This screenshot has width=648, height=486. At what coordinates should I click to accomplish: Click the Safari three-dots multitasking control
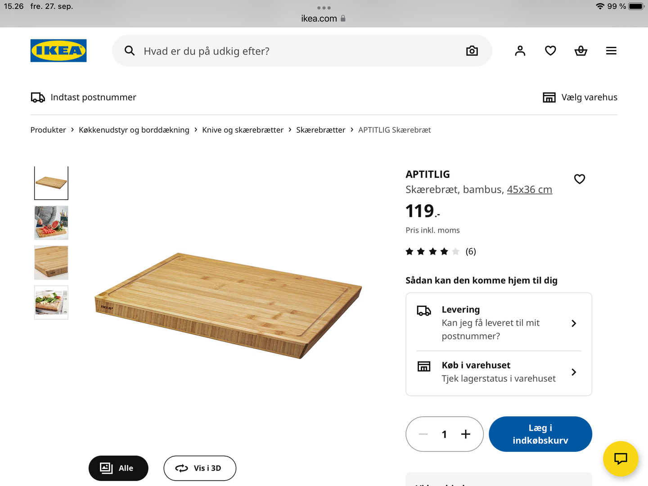(324, 8)
